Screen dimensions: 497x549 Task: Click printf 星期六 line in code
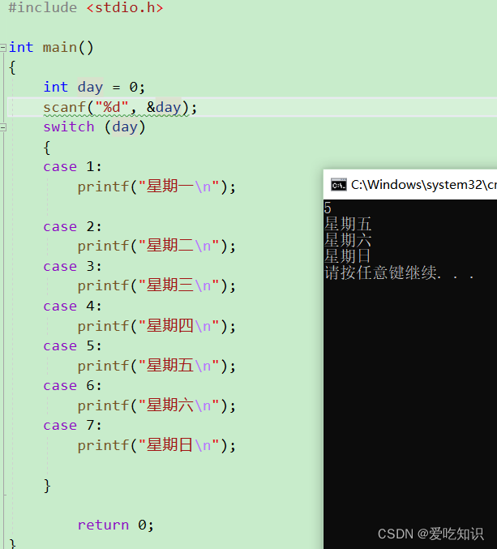pyautogui.click(x=156, y=405)
